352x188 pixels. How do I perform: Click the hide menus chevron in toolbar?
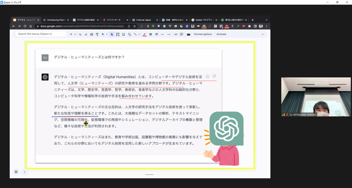pos(262,34)
